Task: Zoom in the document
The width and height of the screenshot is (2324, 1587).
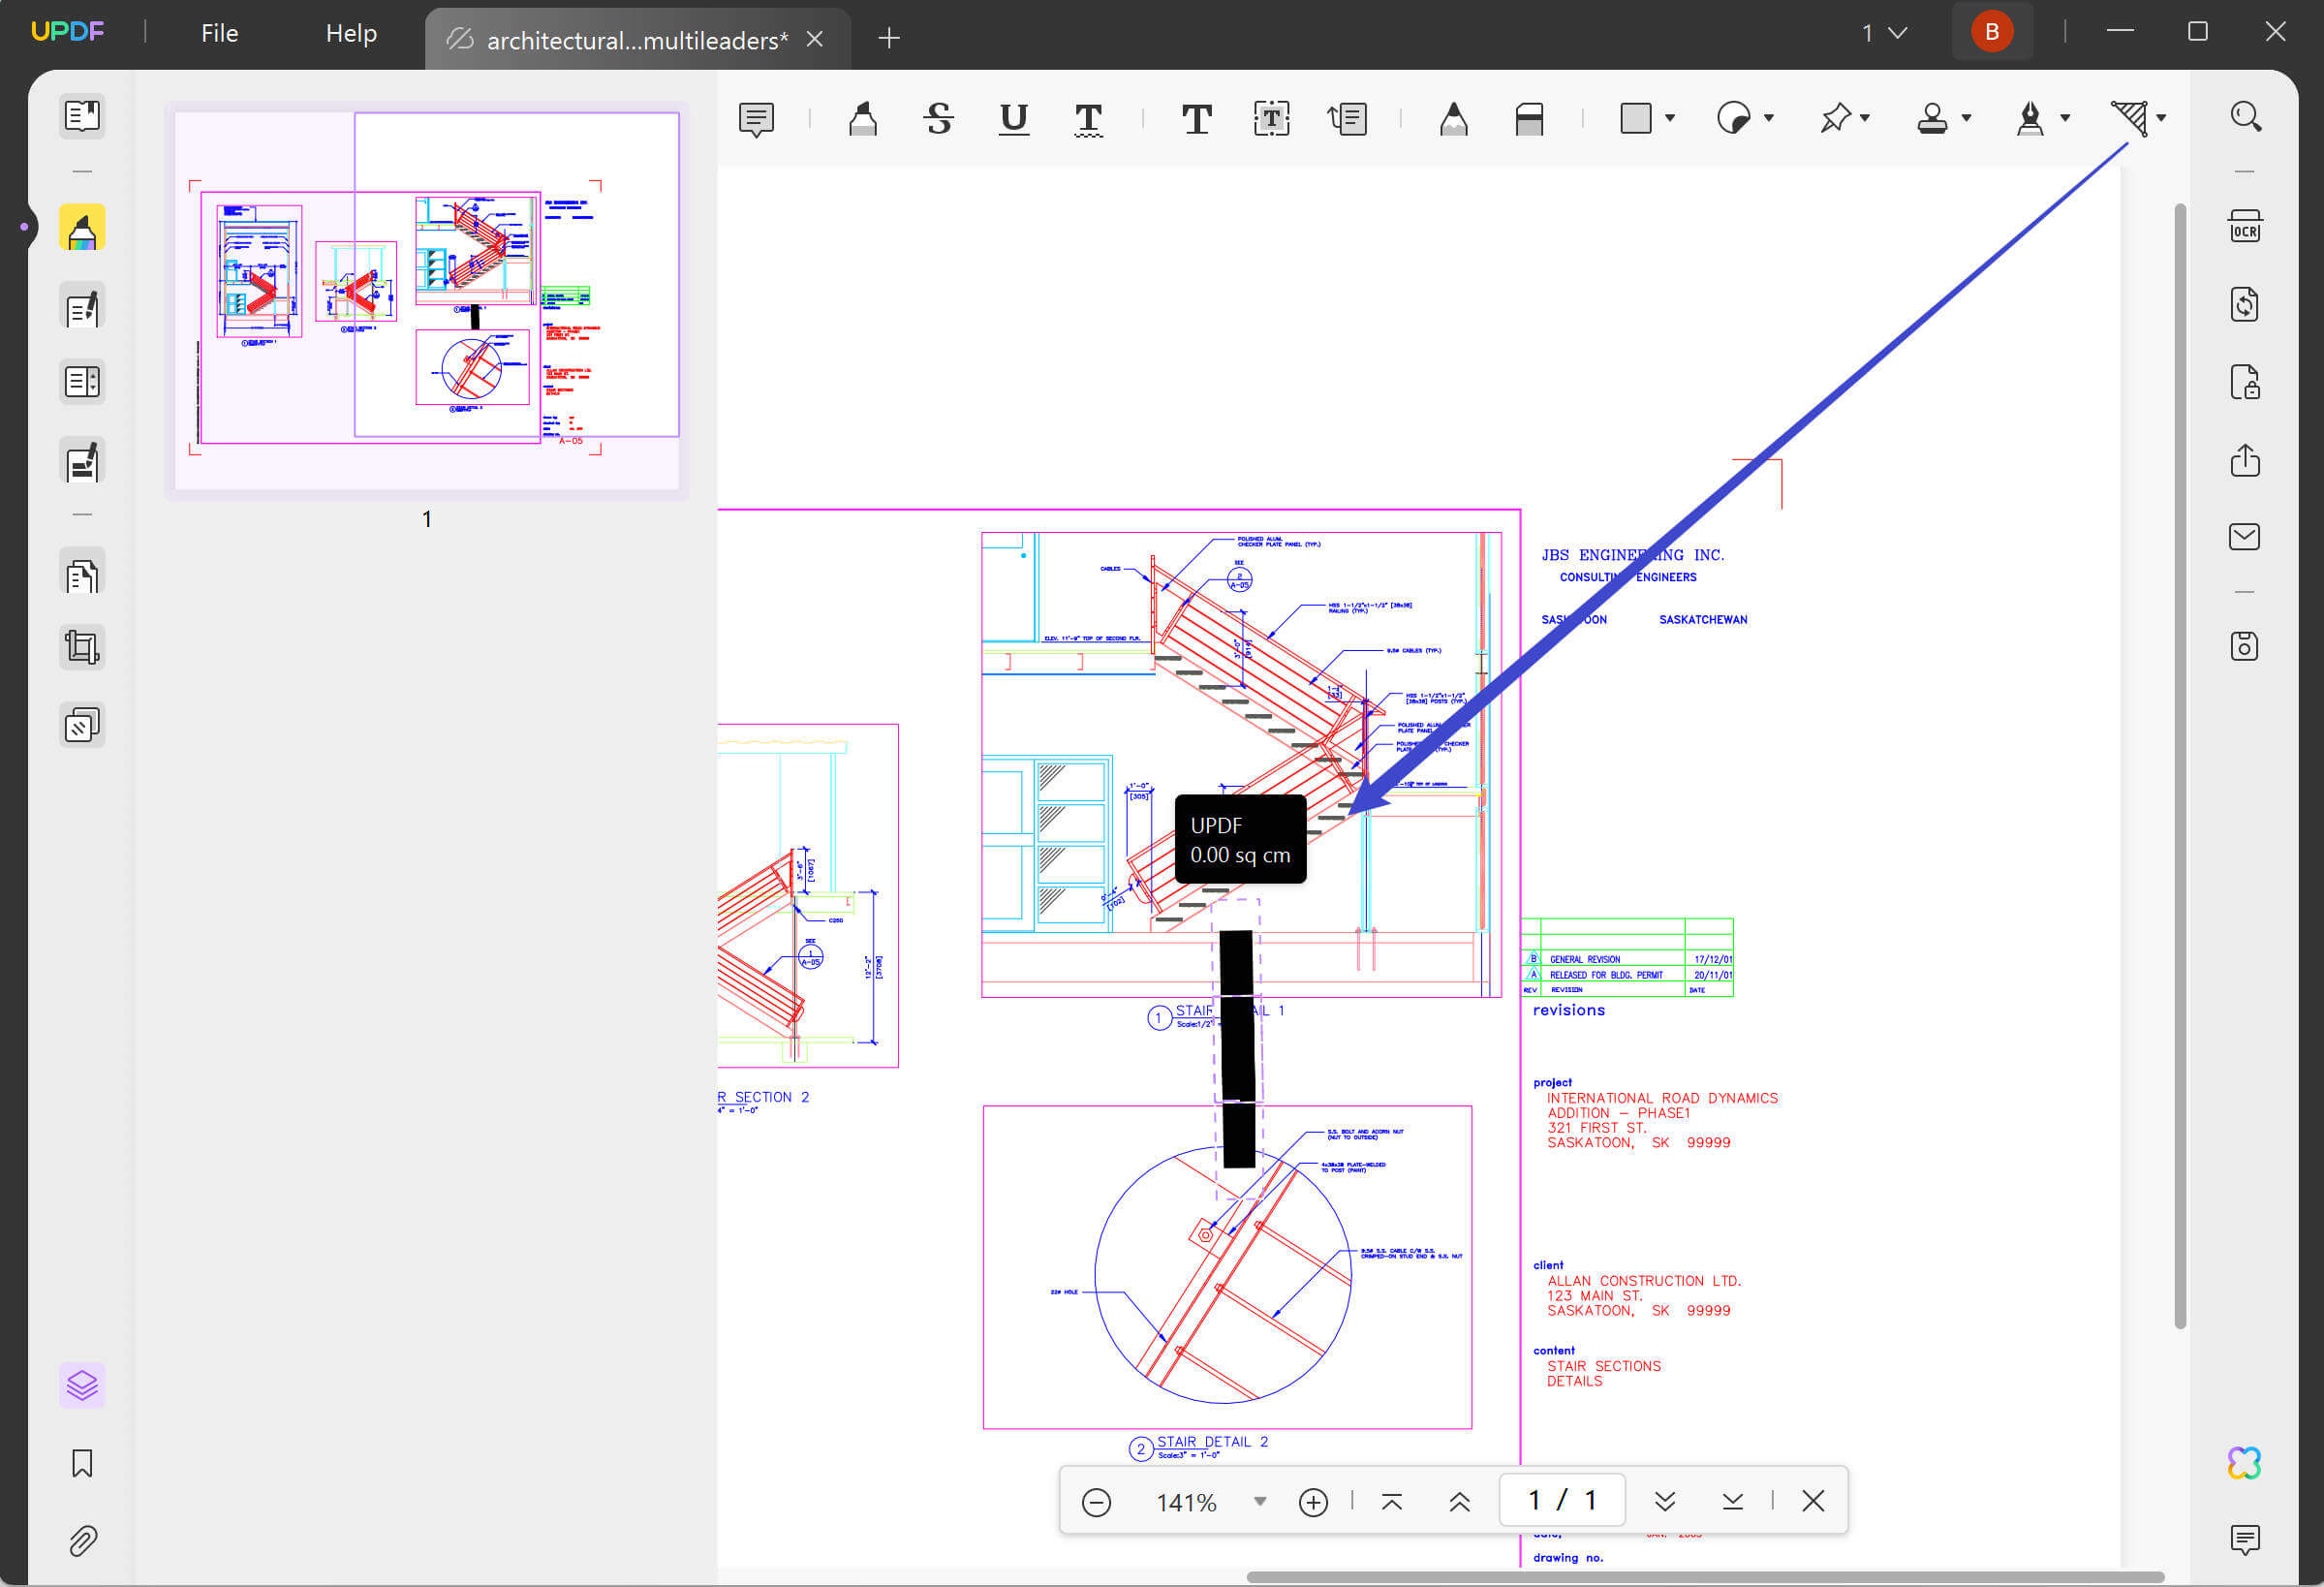Action: tap(1313, 1502)
